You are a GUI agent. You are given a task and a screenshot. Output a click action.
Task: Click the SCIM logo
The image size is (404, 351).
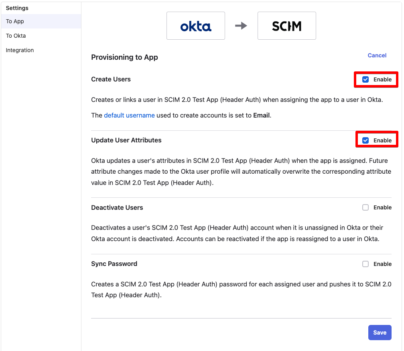click(286, 26)
